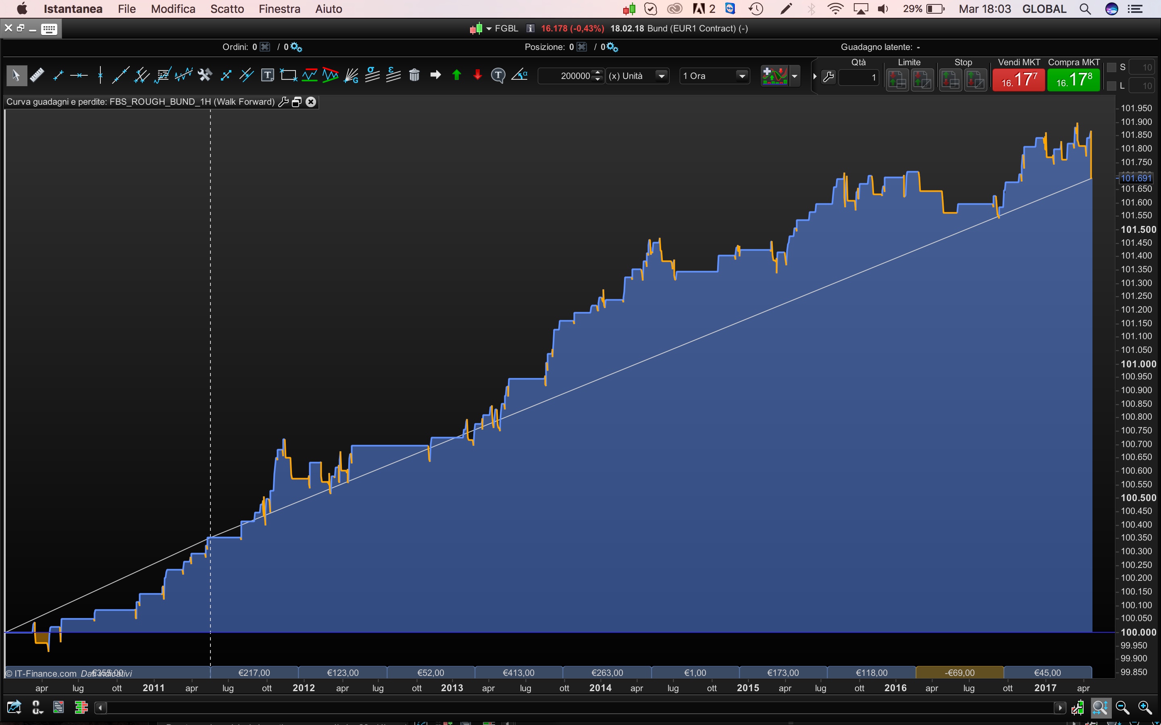
Task: Open the Modifica menu
Action: click(x=173, y=8)
